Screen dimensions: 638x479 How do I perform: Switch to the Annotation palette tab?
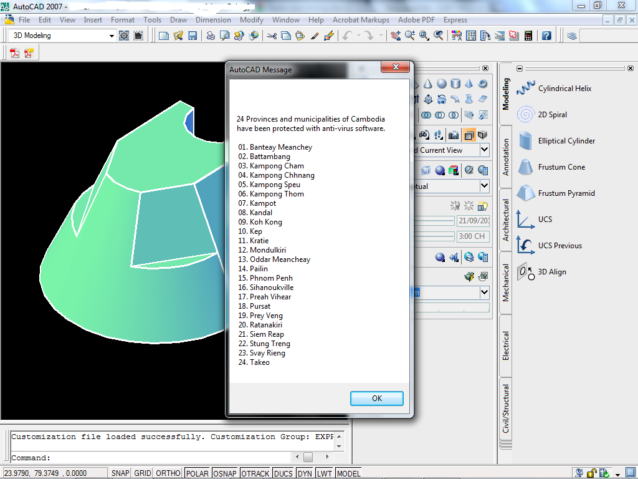[x=506, y=157]
